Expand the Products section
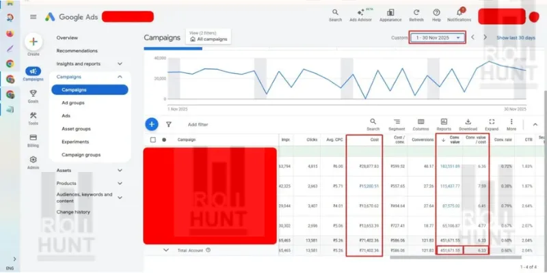 120,183
